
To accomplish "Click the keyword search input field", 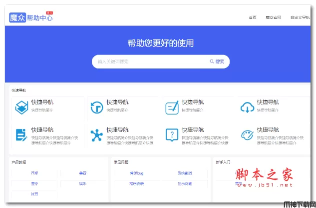I will 150,61.
